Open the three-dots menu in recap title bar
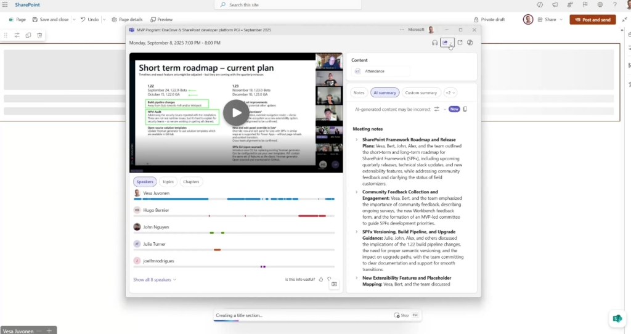Image resolution: width=631 pixels, height=334 pixels. [x=402, y=30]
